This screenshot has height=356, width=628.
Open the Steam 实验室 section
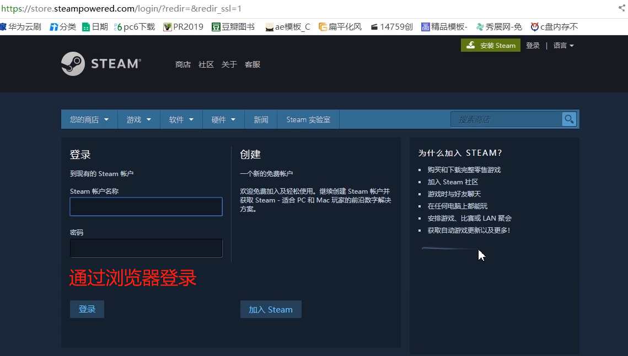[308, 119]
